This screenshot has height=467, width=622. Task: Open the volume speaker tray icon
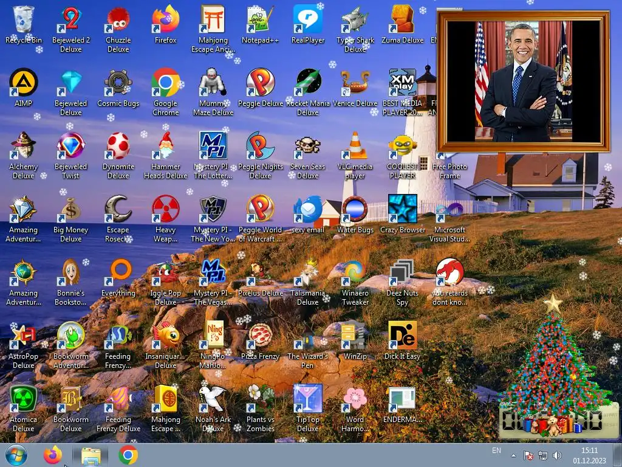[558, 455]
